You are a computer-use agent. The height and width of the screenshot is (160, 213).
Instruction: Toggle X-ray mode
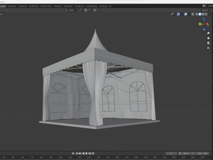click(193, 14)
